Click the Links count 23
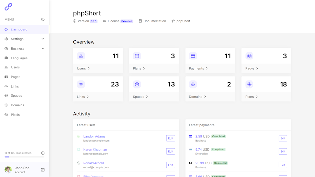The width and height of the screenshot is (315, 177). (115, 84)
